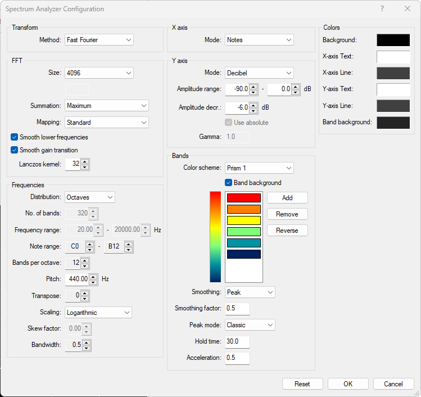Increase Amplitude decrement with up arrow
Viewport: 421px width, 397px height.
click(253, 105)
